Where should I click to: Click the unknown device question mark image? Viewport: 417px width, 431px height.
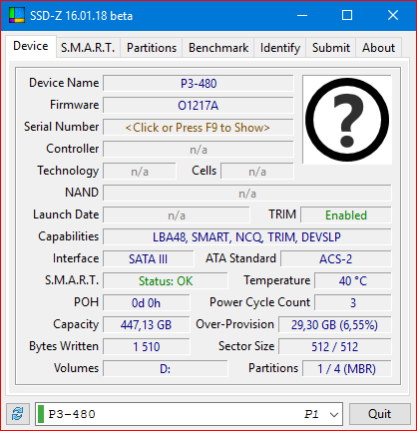point(347,120)
